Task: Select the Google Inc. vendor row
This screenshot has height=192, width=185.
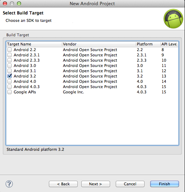Action: [92, 92]
